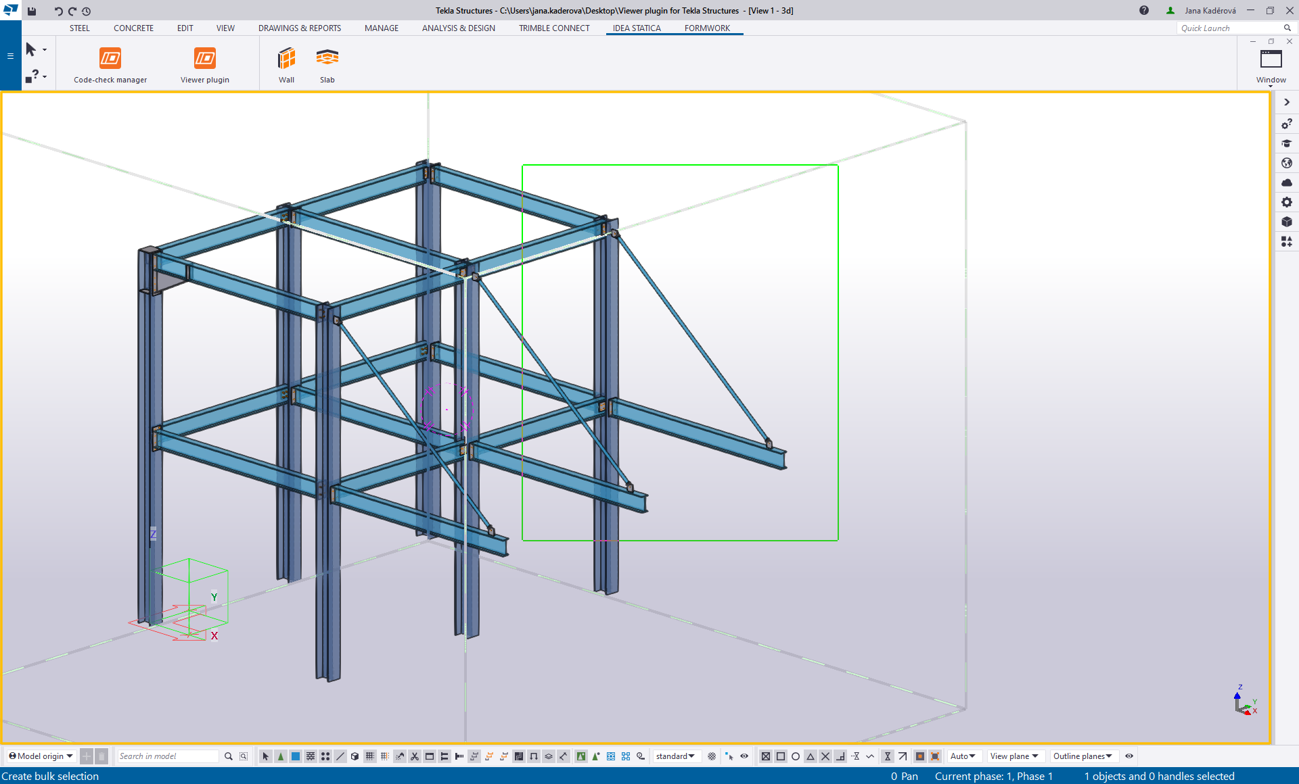This screenshot has height=784, width=1299.
Task: Open the Auto dropdown in the status bar
Action: coord(963,756)
